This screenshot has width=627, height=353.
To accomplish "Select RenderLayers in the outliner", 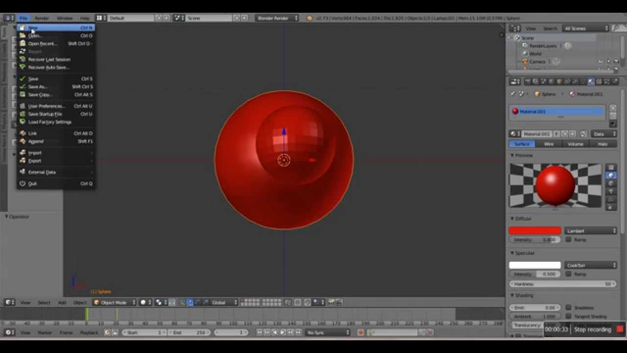I will tap(543, 46).
